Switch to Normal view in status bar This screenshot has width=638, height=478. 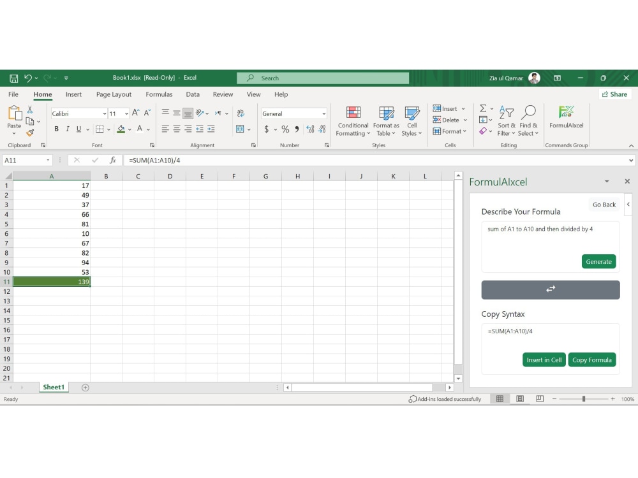[500, 399]
